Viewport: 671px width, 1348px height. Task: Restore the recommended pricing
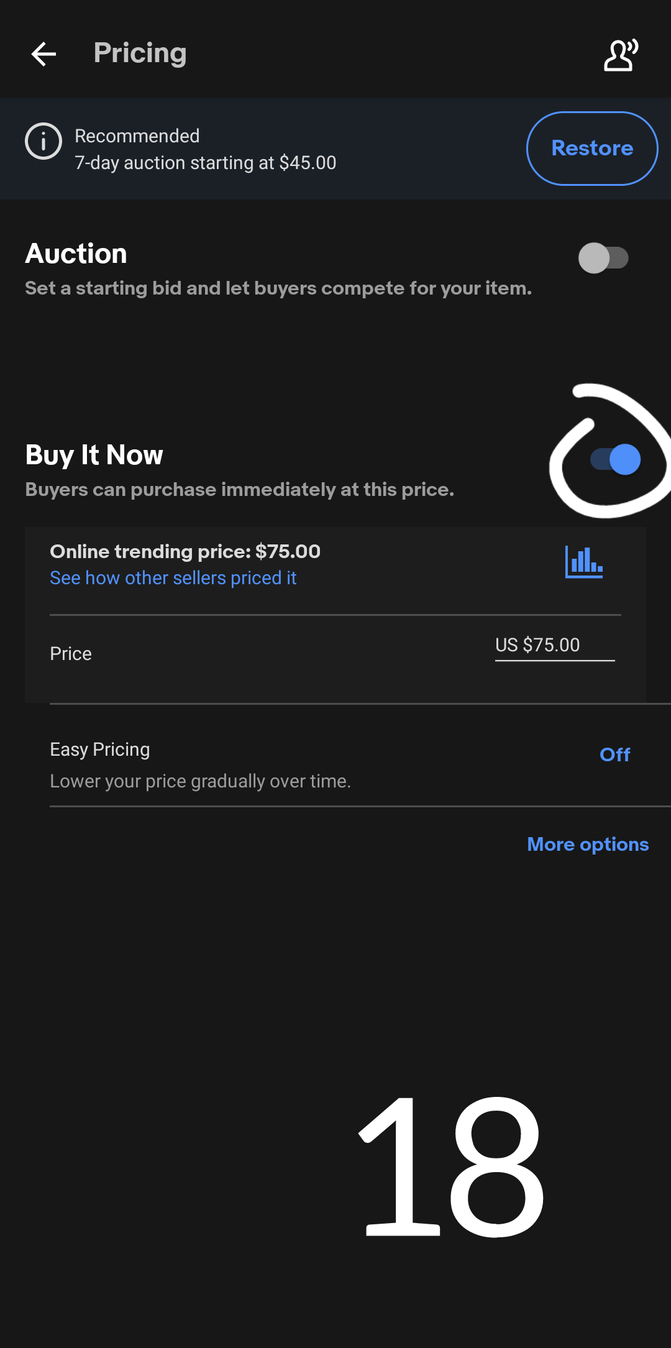tap(592, 149)
